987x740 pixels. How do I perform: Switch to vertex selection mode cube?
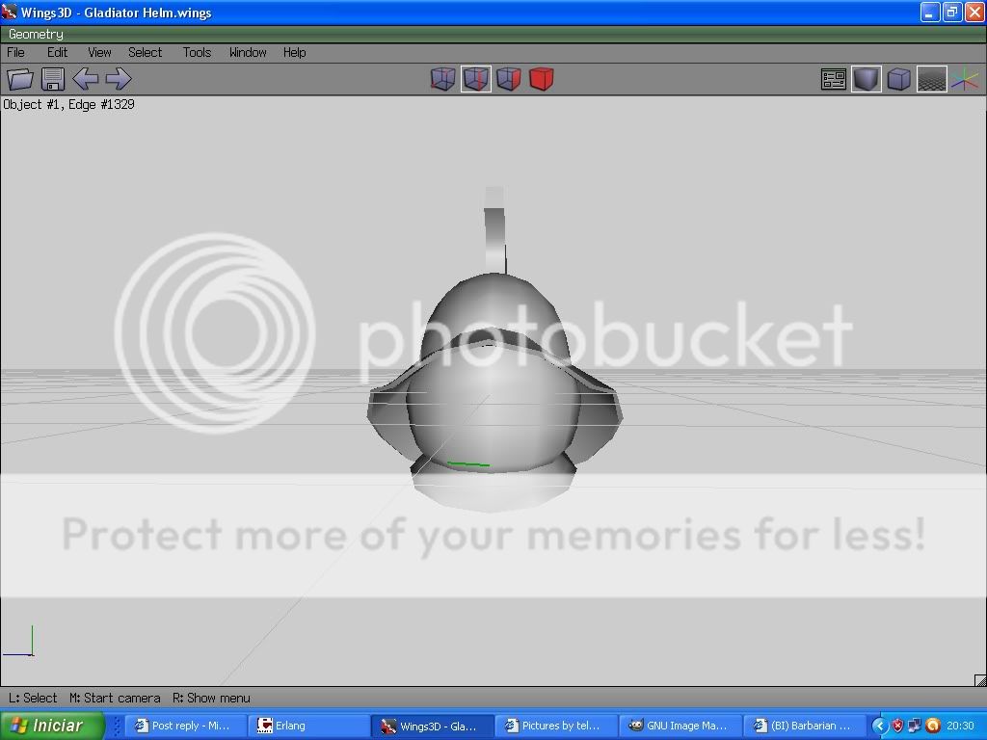(x=442, y=79)
